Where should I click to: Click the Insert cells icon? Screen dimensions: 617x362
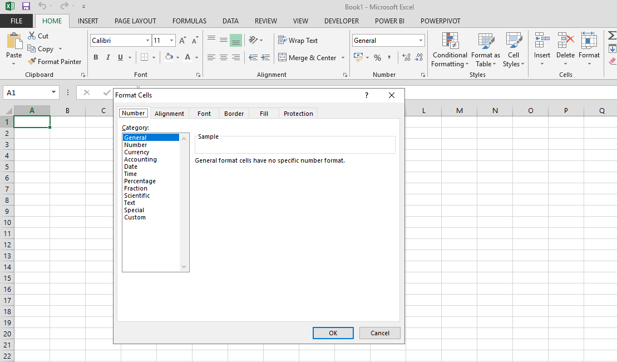(x=542, y=40)
